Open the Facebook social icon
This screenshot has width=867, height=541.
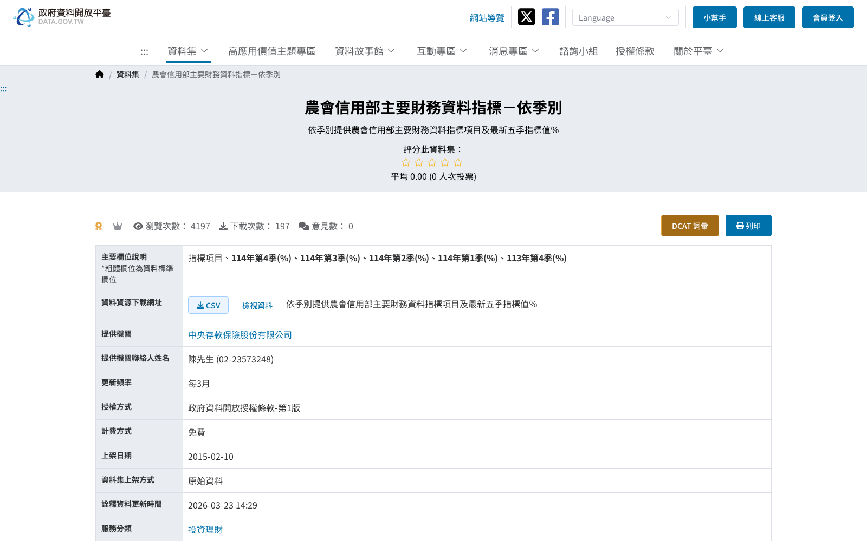pyautogui.click(x=550, y=17)
